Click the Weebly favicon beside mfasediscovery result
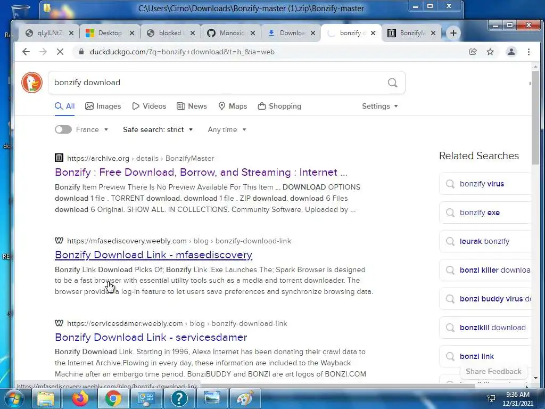 [x=59, y=241]
